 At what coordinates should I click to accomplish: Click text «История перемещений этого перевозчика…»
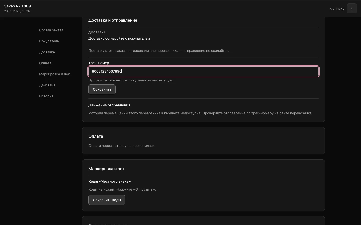point(201,113)
